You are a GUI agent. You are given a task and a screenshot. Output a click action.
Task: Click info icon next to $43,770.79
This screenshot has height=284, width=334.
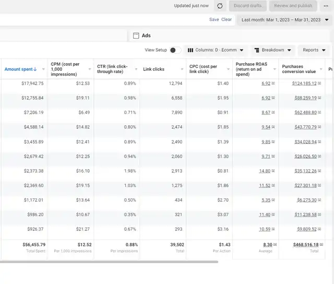tap(319, 127)
